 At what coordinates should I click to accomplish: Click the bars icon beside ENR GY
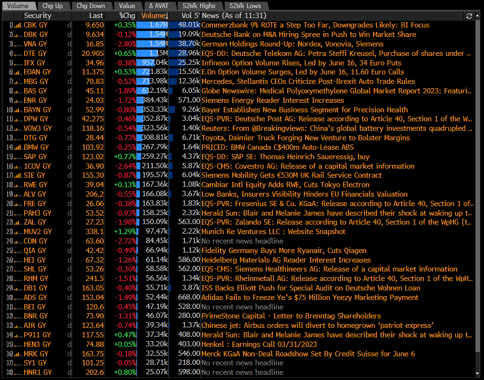point(18,100)
